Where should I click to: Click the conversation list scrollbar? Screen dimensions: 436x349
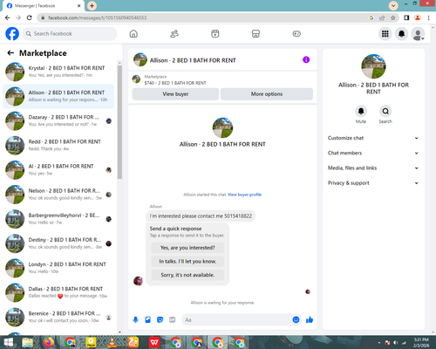click(x=119, y=122)
